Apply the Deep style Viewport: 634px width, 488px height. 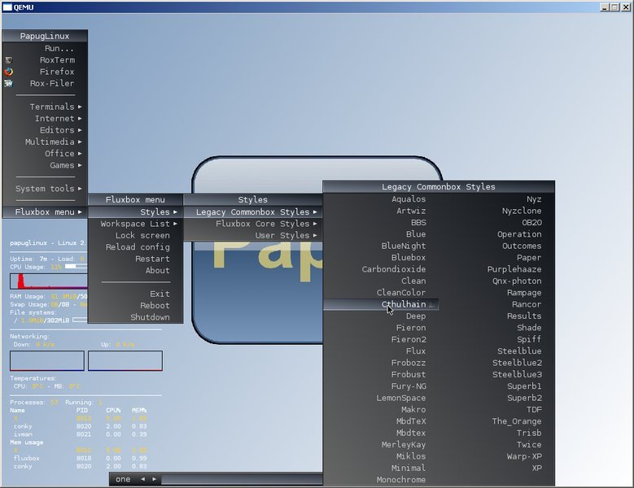[x=381, y=316]
